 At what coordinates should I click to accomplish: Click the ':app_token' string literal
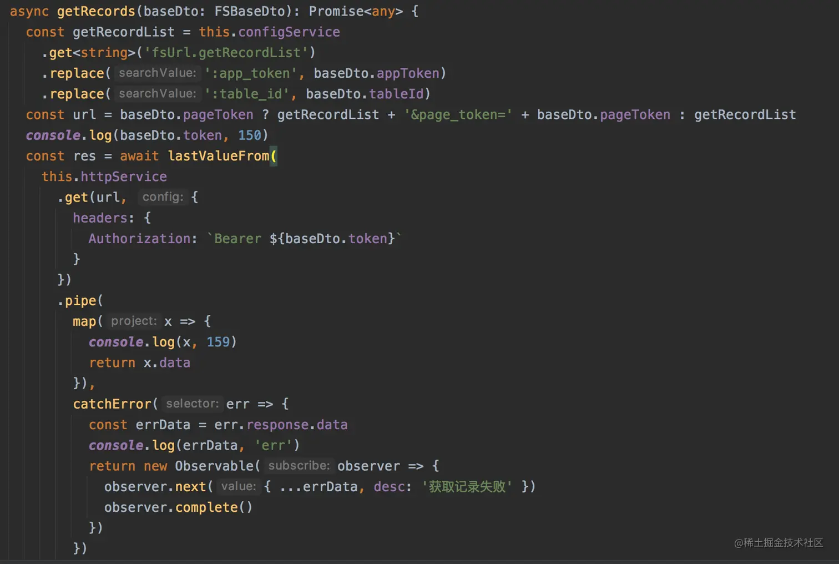(251, 73)
